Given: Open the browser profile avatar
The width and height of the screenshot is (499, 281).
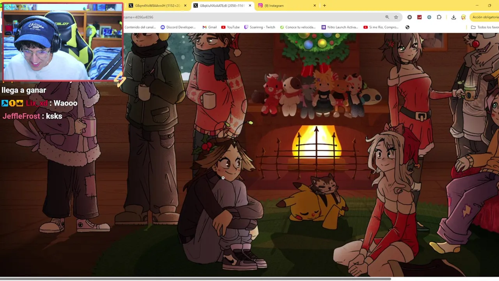Looking at the screenshot, I should (464, 17).
